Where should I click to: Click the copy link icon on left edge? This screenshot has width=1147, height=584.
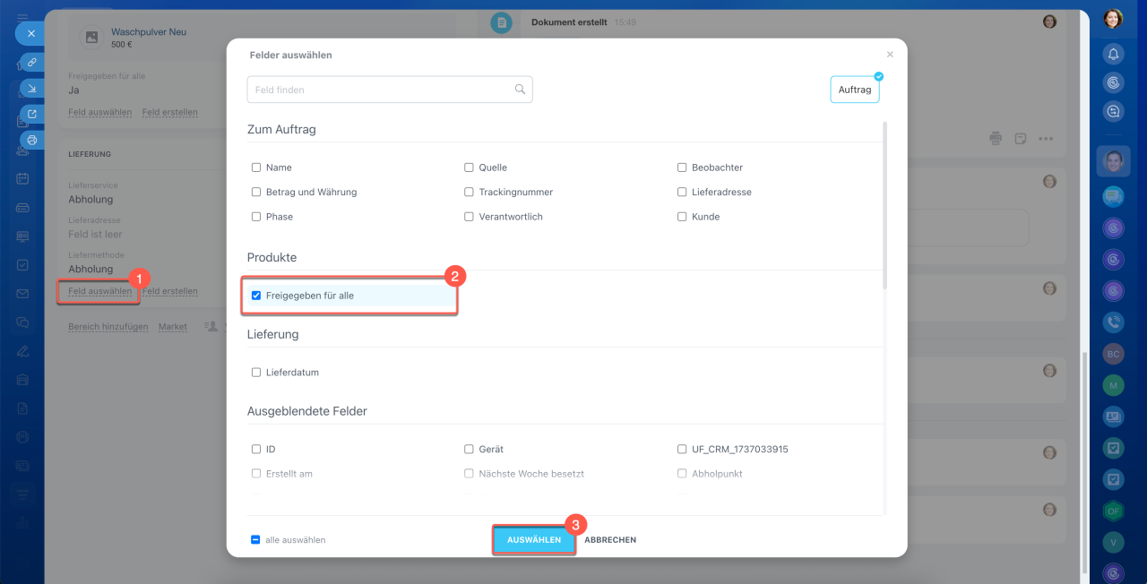[x=31, y=62]
